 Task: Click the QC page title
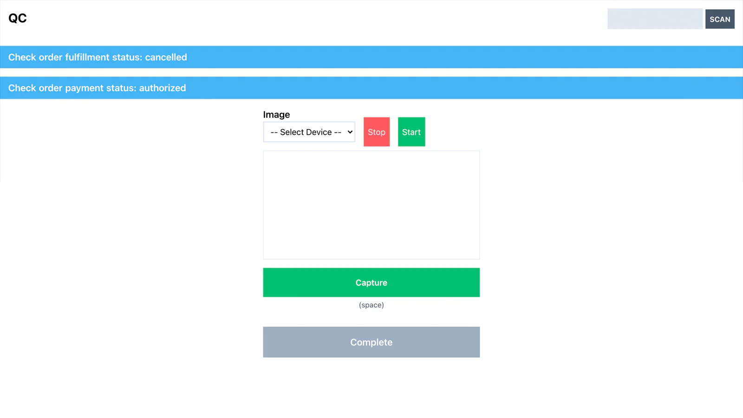point(18,18)
